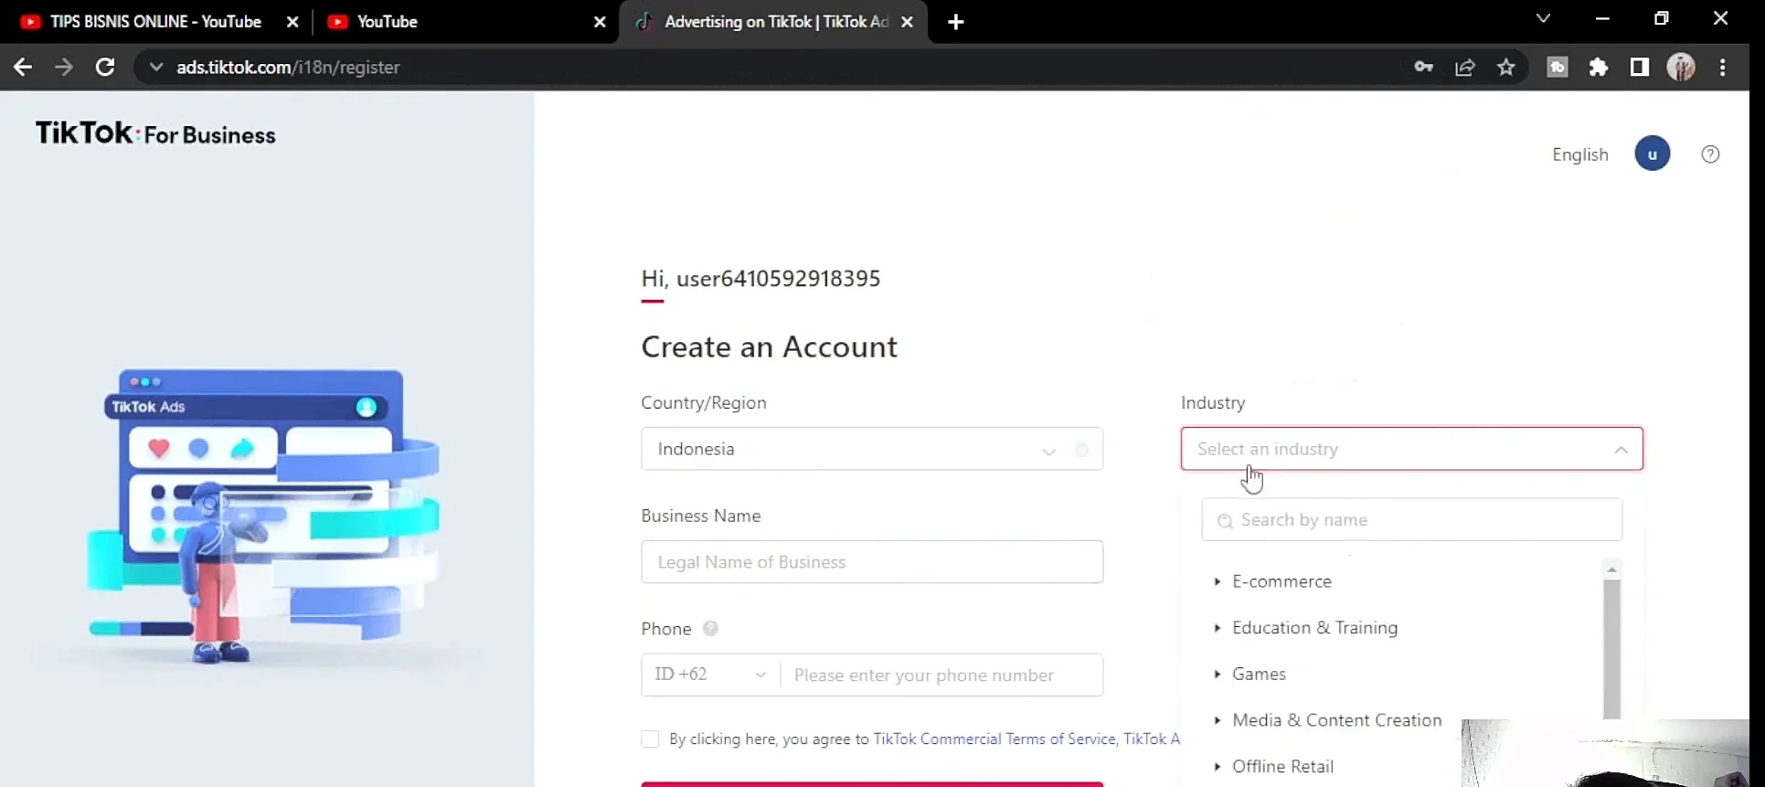1765x787 pixels.
Task: Open the help question mark icon
Action: coord(1710,154)
